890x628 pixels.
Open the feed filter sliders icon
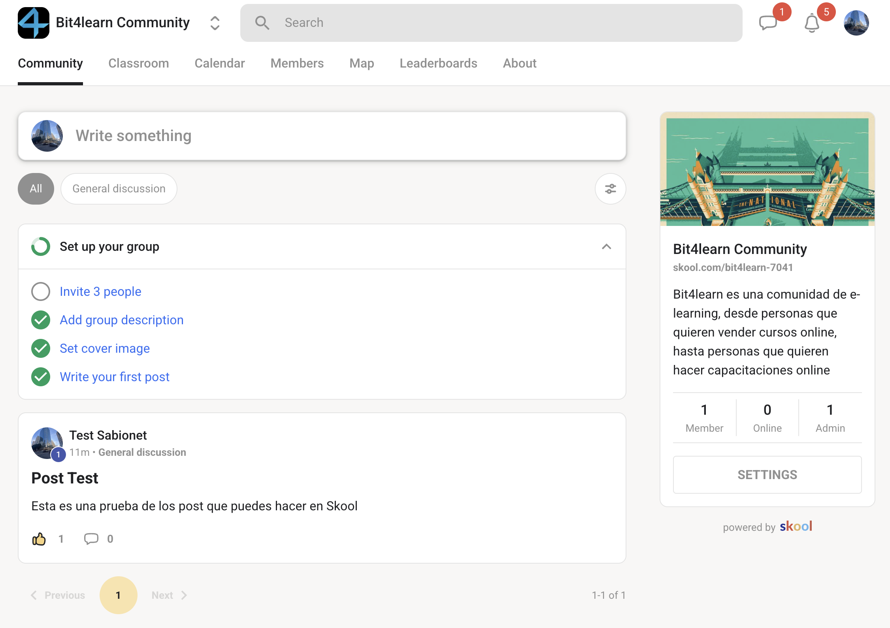[x=611, y=189]
